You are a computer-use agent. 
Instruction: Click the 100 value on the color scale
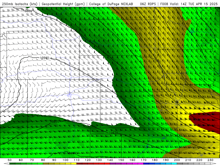pyautogui.click(x=65, y=160)
